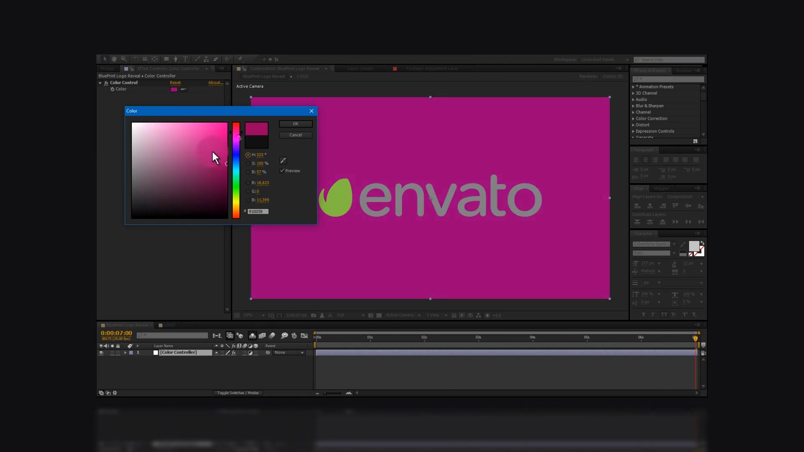The height and width of the screenshot is (452, 804).
Task: Open the Graph Editor
Action: point(304,336)
